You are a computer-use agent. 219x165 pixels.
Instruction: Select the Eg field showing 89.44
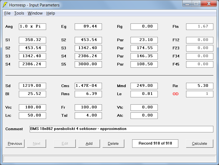coord(88,27)
